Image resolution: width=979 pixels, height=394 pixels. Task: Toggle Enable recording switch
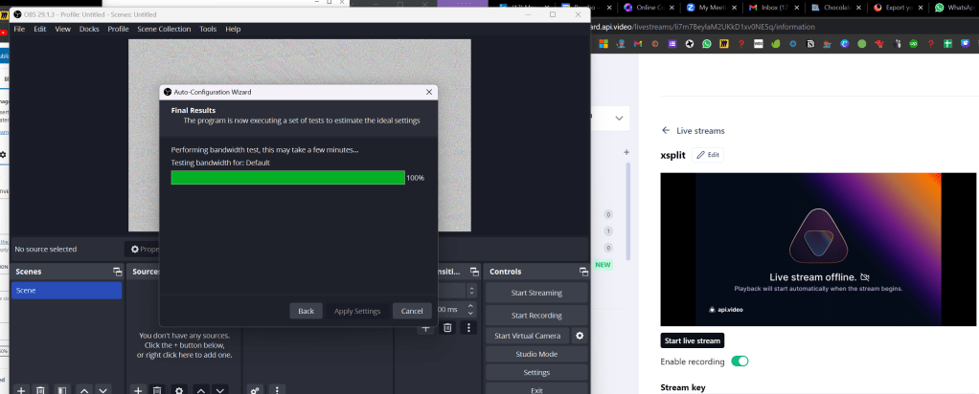(x=740, y=361)
